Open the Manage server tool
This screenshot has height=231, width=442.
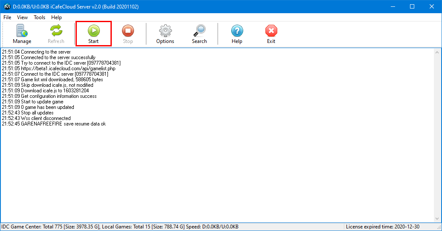pyautogui.click(x=22, y=34)
